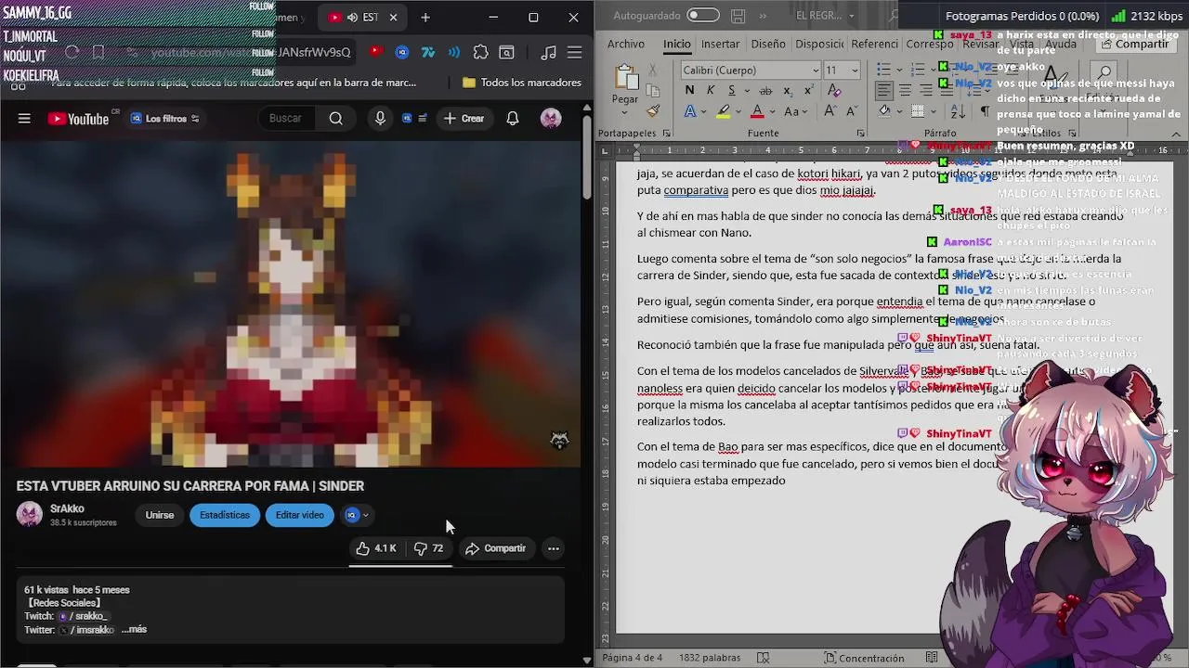Open the Archivo tab in Word
1189x668 pixels.
[x=626, y=44]
